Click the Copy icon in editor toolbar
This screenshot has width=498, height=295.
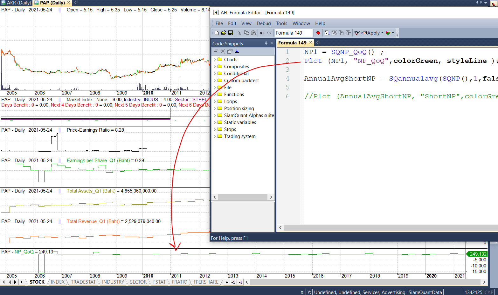tap(246, 33)
